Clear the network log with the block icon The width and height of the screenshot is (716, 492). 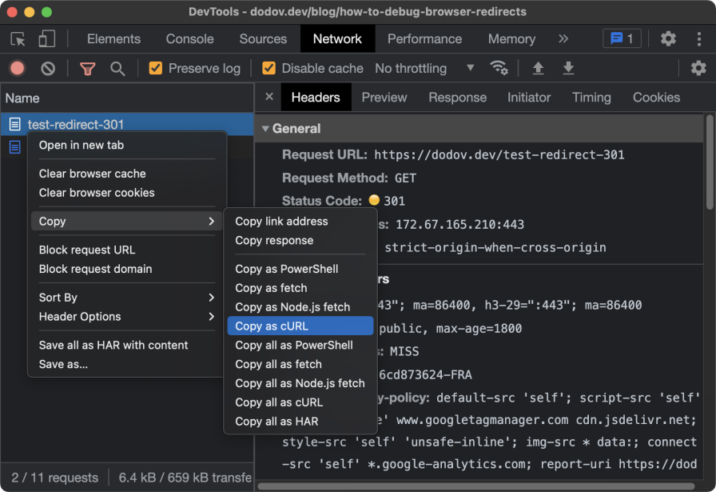coord(47,68)
